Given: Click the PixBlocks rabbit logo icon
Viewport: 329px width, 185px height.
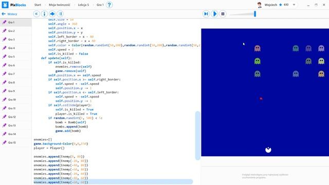Looking at the screenshot, I should pyautogui.click(x=5, y=5).
